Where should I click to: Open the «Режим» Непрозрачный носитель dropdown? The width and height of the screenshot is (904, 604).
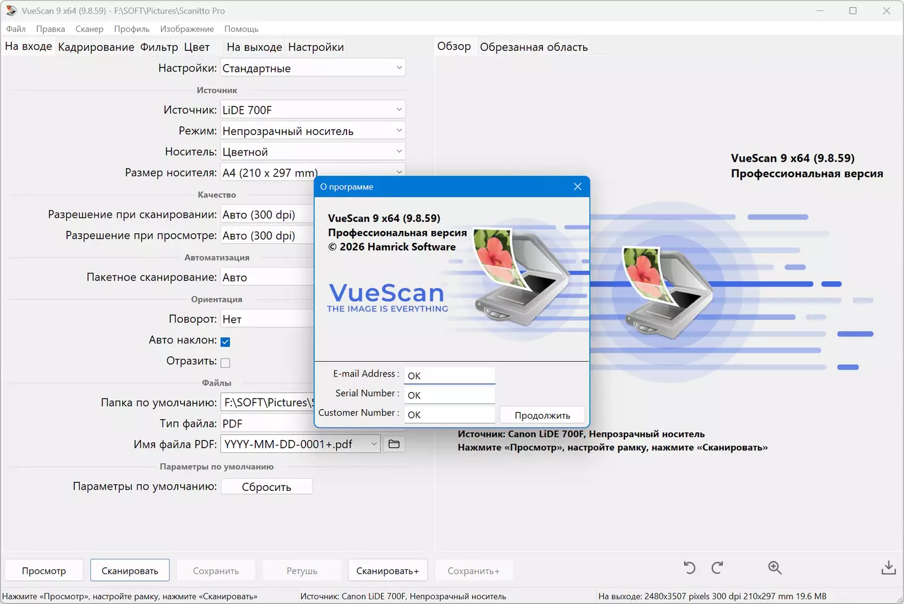pyautogui.click(x=313, y=131)
